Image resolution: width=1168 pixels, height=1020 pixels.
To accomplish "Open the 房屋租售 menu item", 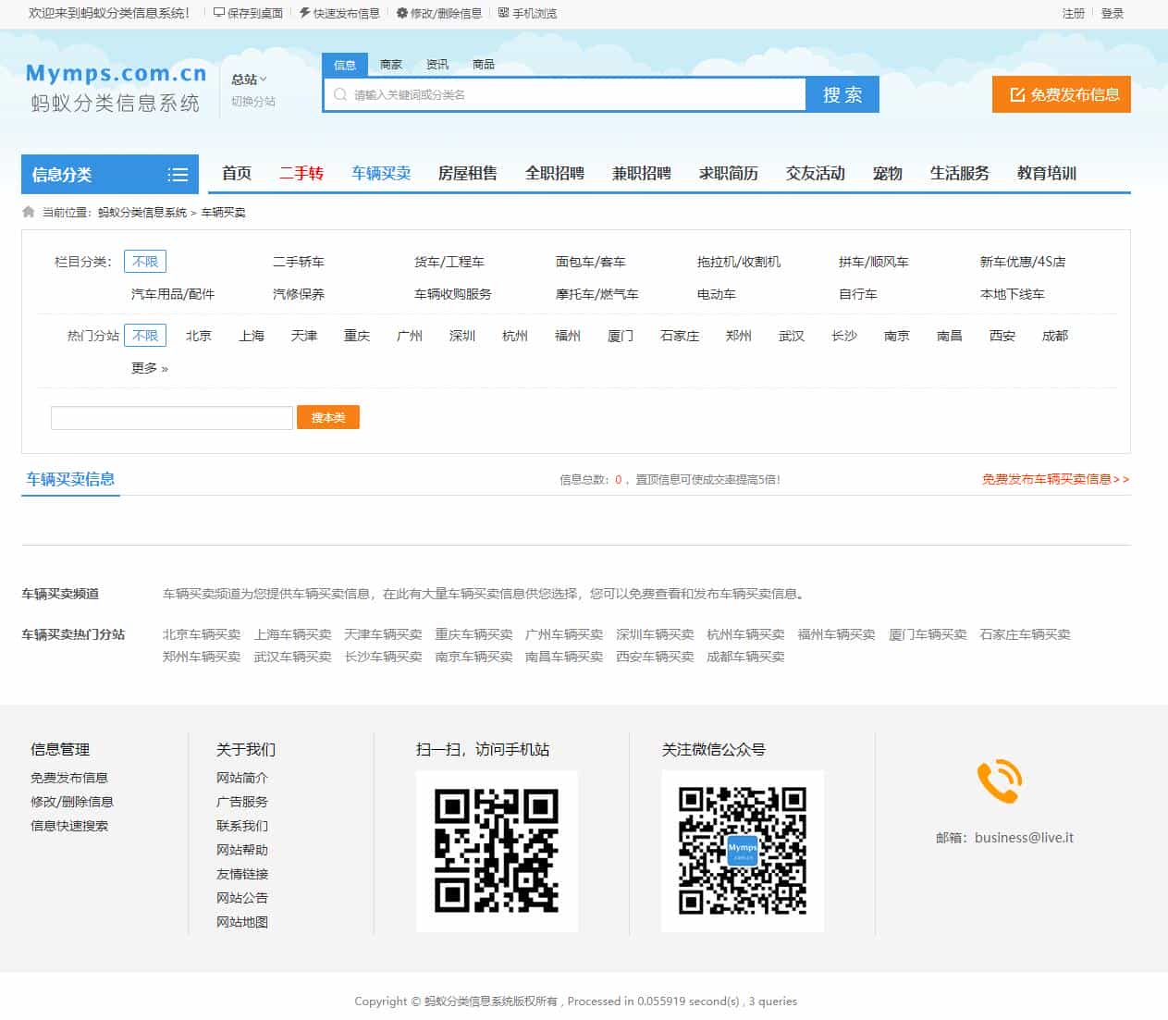I will tap(467, 174).
